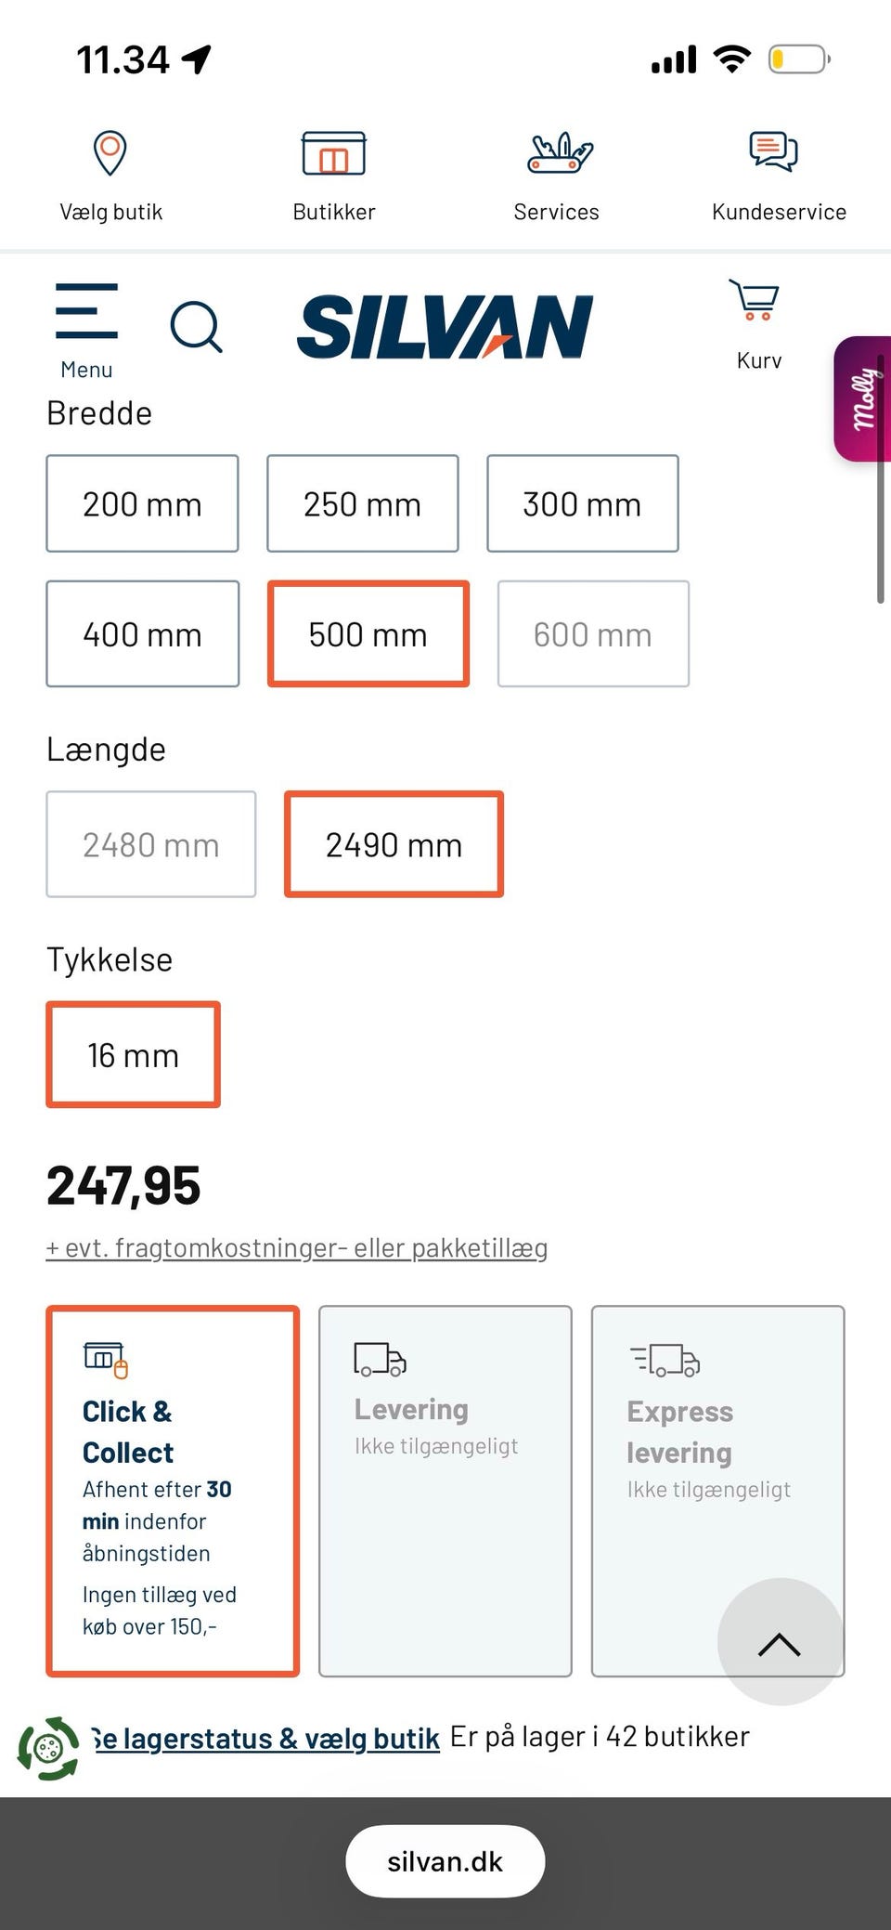Tap the Vælg butik location pin icon

pyautogui.click(x=110, y=153)
